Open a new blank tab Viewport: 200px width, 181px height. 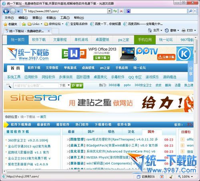click(55, 31)
